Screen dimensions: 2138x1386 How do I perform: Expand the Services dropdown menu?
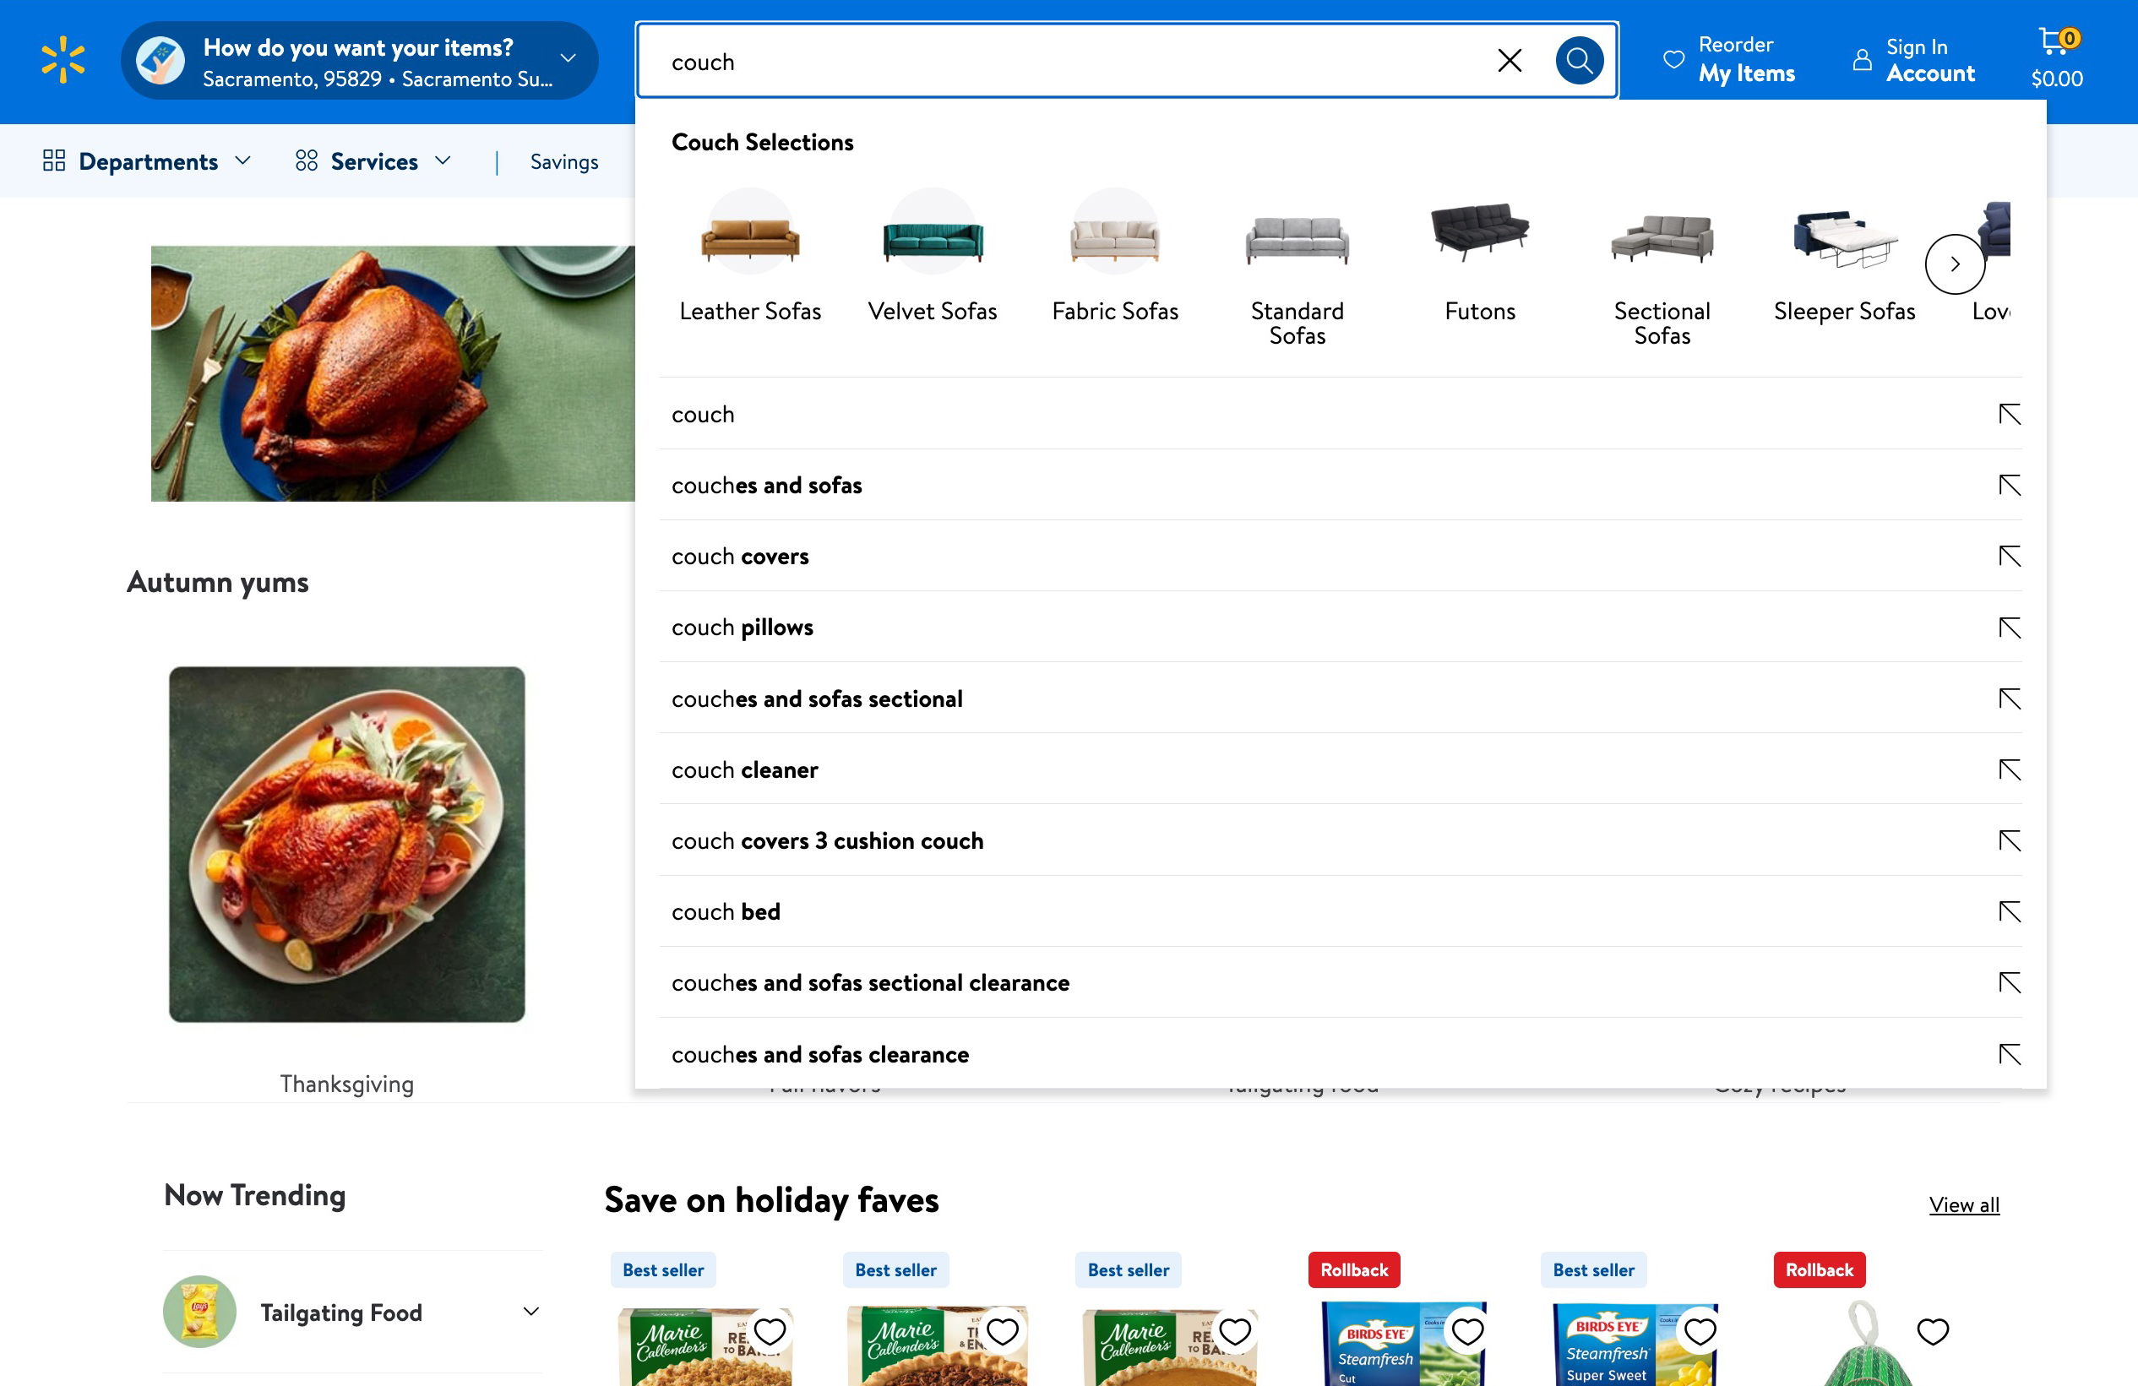coord(374,160)
